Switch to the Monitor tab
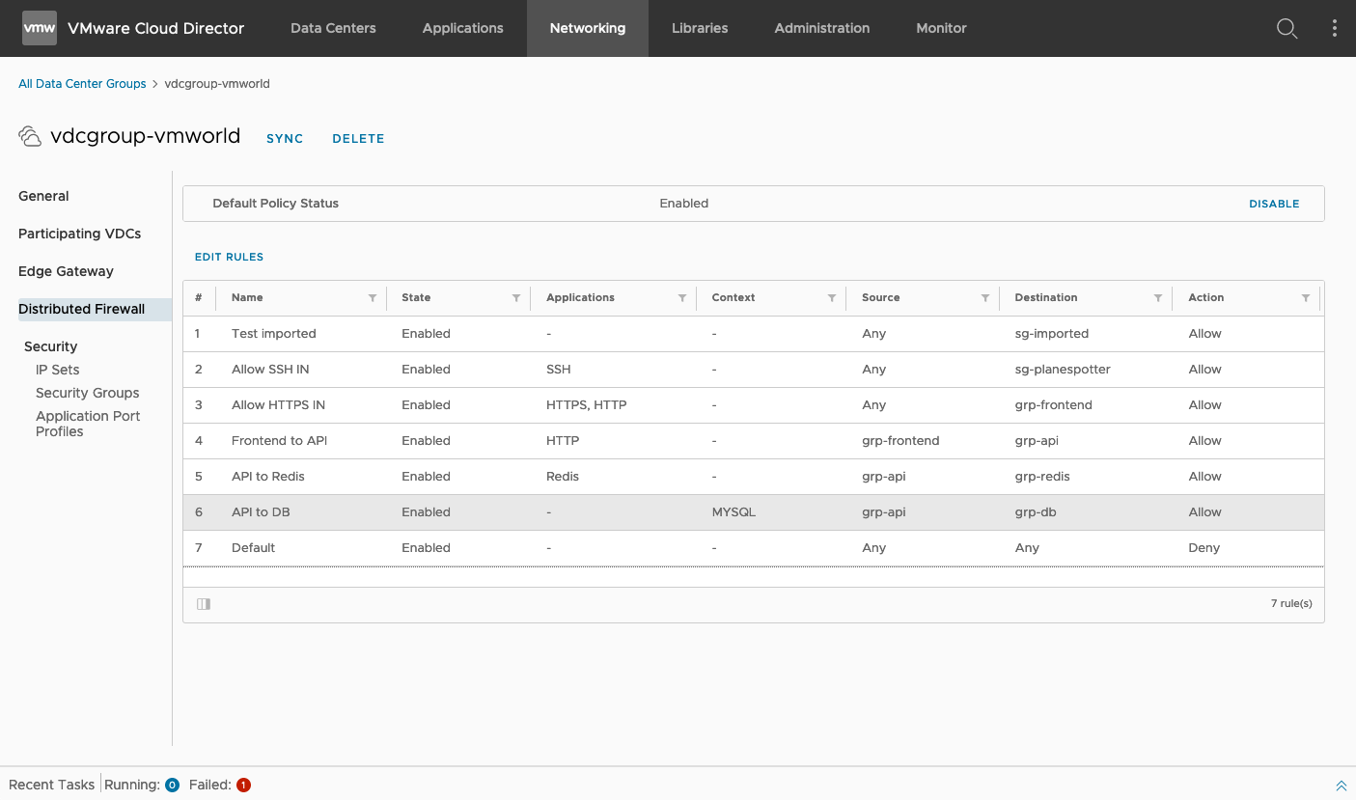This screenshot has height=800, width=1356. [x=941, y=28]
